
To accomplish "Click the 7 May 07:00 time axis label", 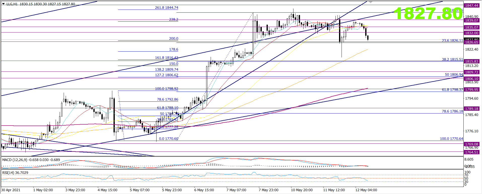I will pyautogui.click(x=236, y=190).
